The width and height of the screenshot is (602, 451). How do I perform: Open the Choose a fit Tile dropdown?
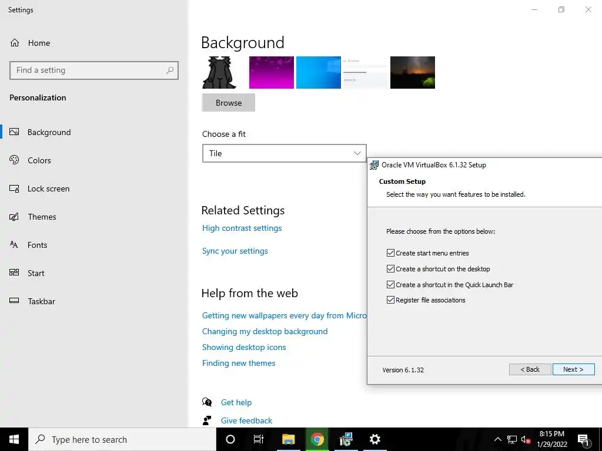pos(284,153)
